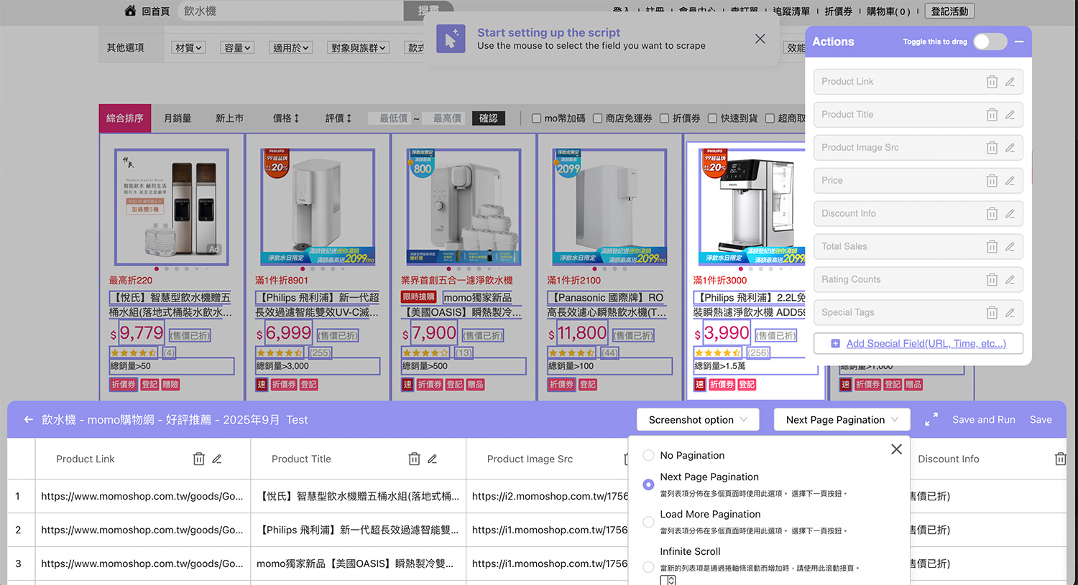Delete the Product Title table column
The height and width of the screenshot is (585, 1078).
click(x=414, y=459)
